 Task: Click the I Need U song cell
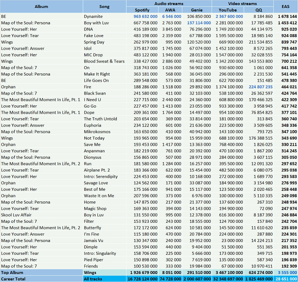(x=104, y=100)
